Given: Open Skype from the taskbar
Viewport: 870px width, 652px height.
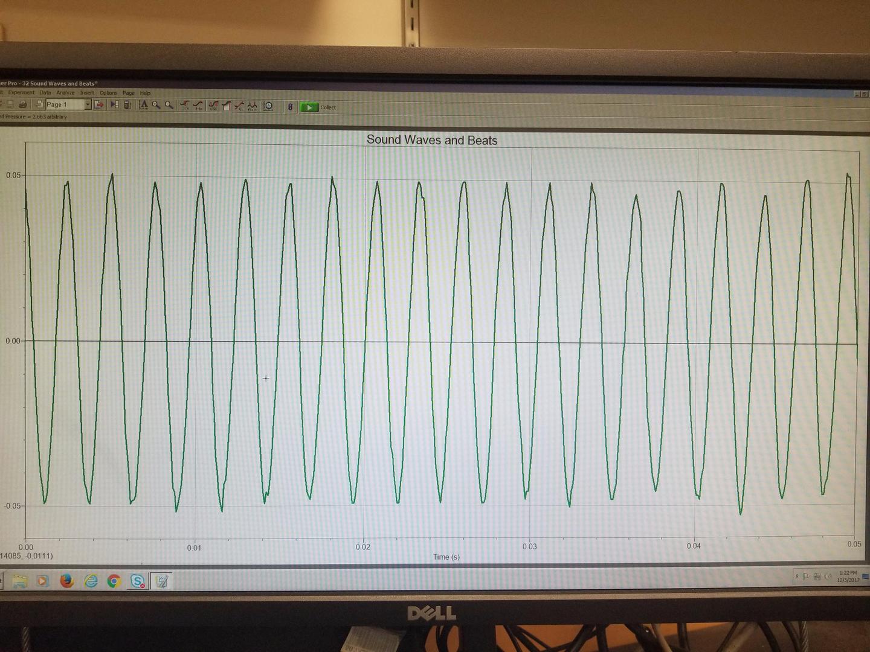Looking at the screenshot, I should click(137, 581).
